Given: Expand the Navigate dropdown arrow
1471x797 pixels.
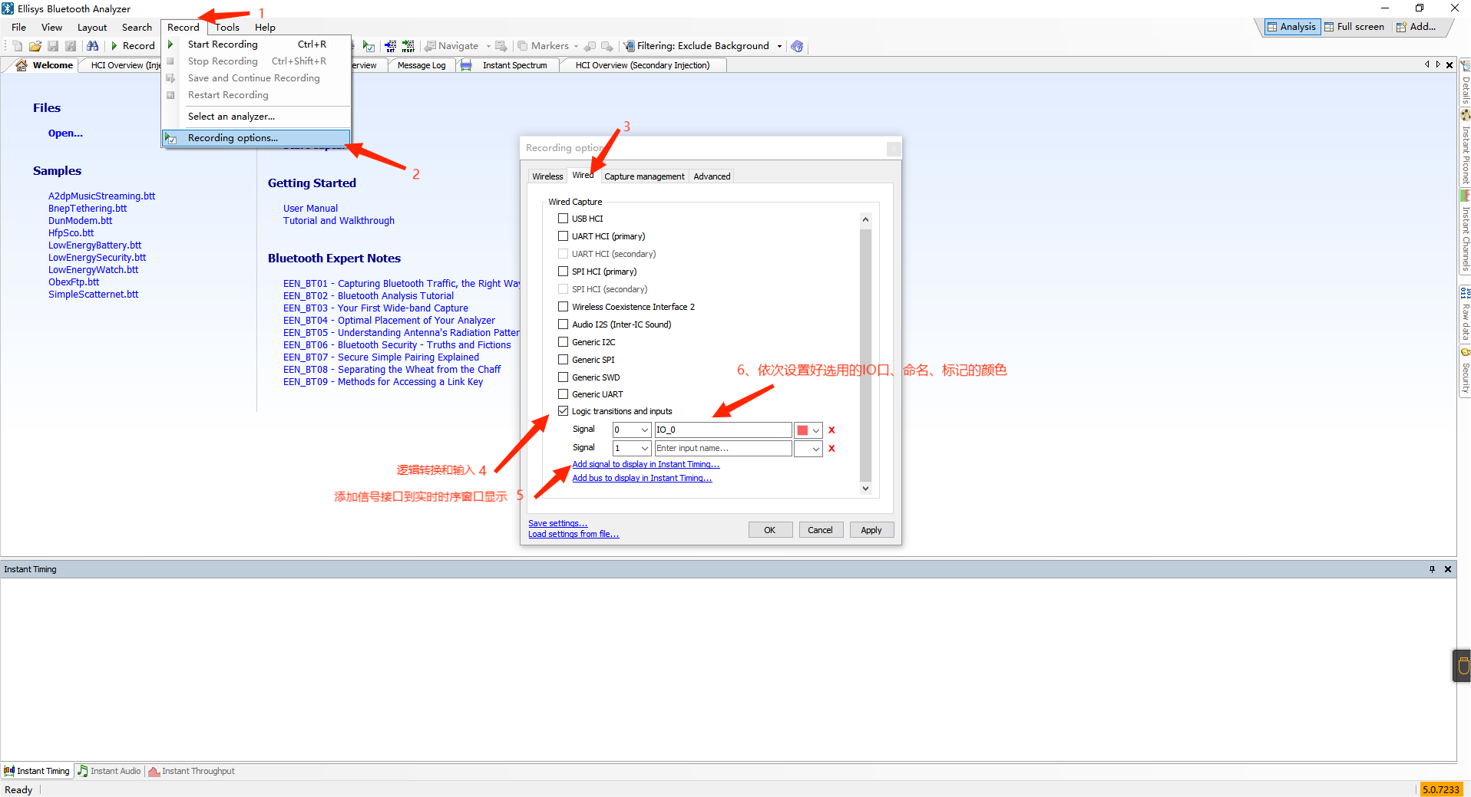Looking at the screenshot, I should pos(488,46).
